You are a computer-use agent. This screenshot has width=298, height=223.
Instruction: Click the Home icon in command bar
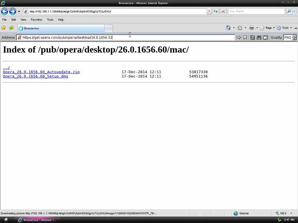coord(228,28)
